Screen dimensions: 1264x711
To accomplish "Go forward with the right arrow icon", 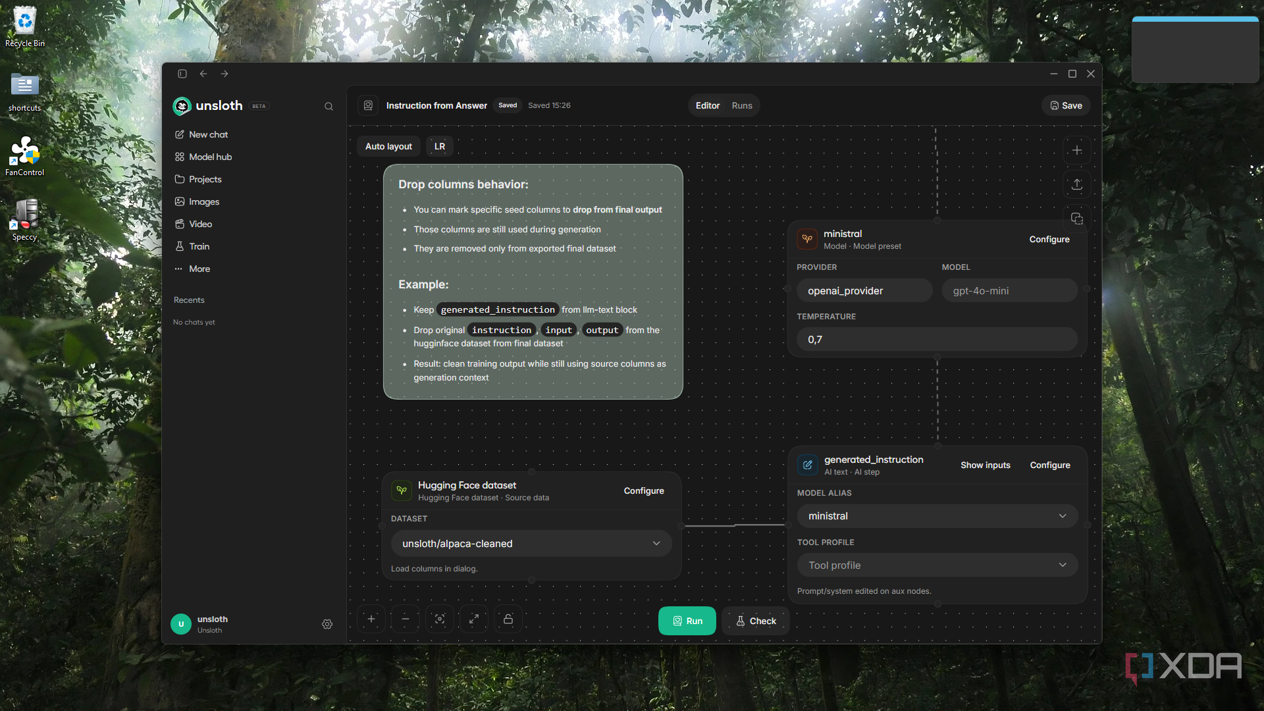I will coord(224,74).
